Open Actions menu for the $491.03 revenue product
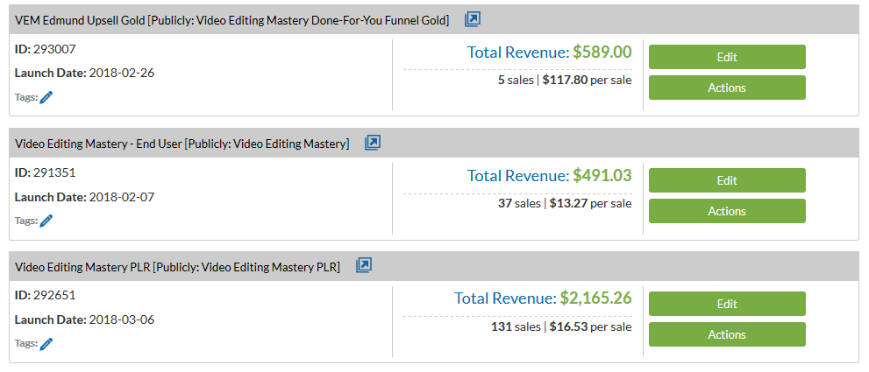 tap(727, 211)
